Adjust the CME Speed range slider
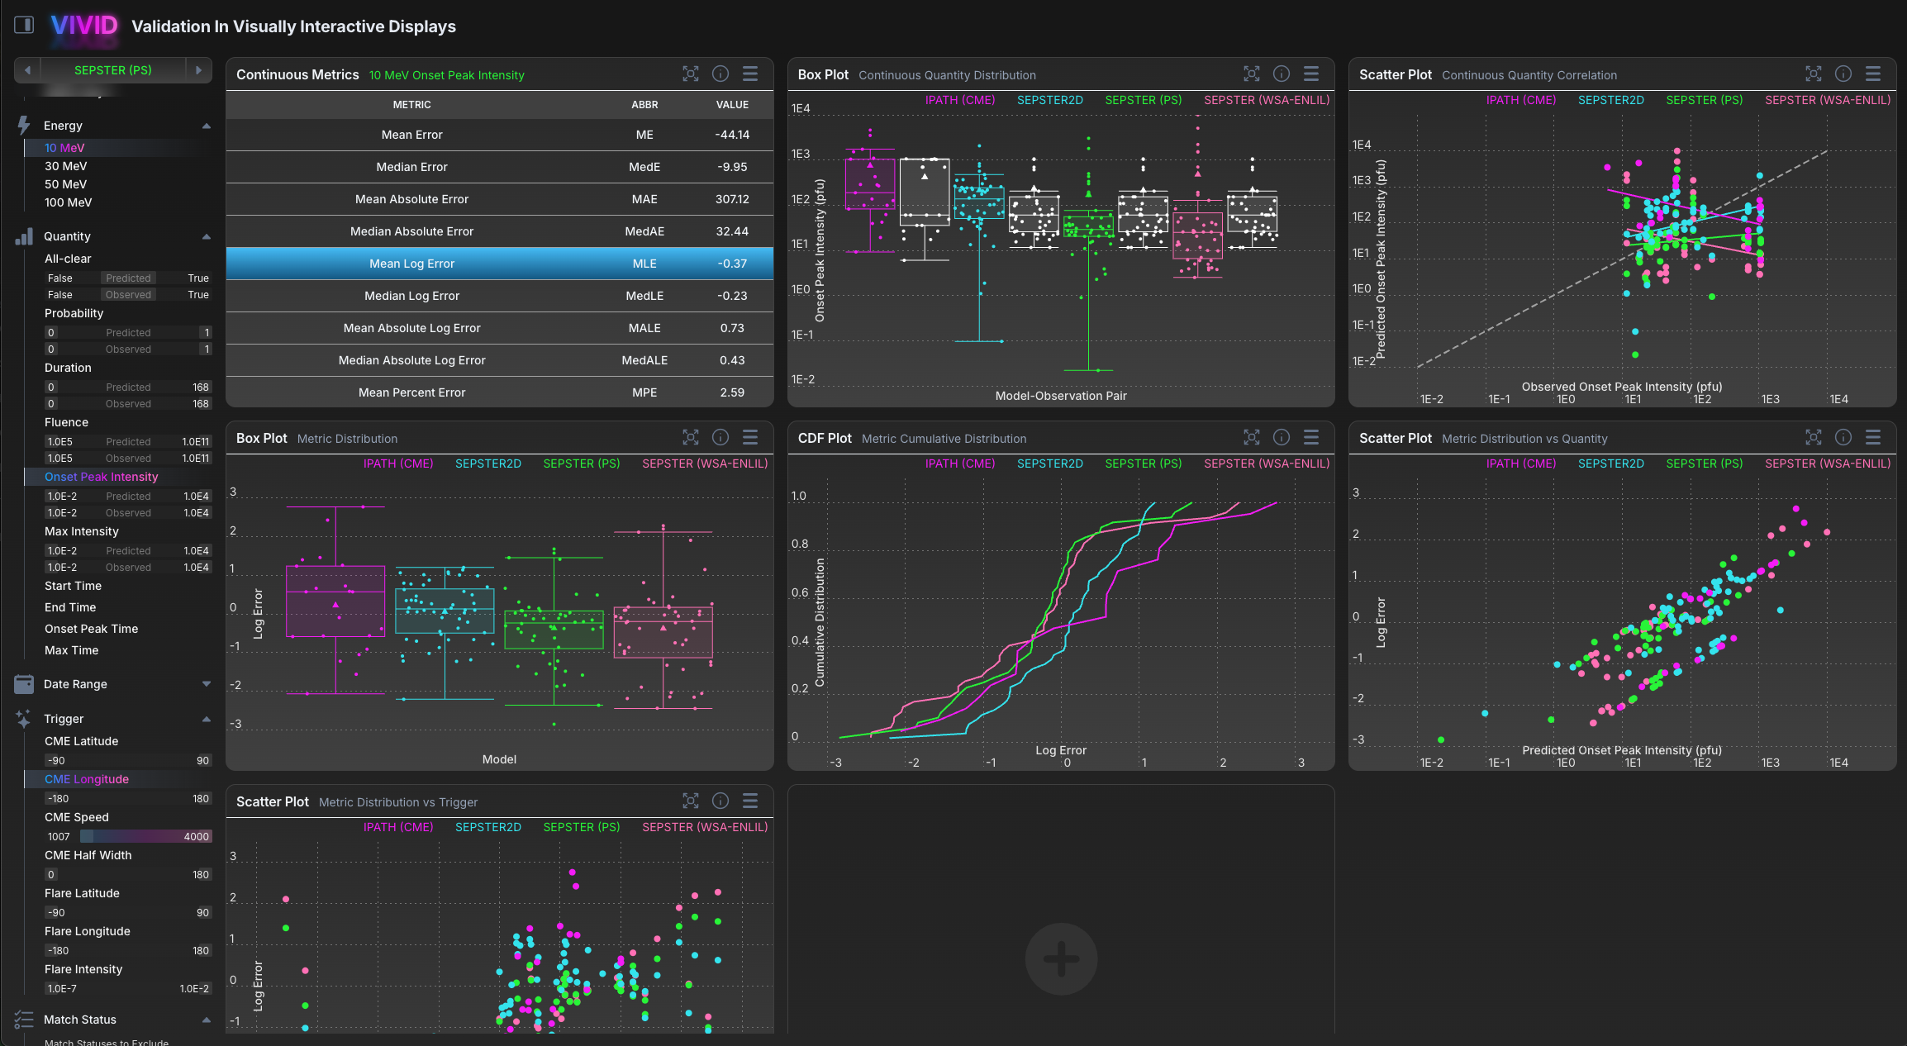The image size is (1907, 1046). [128, 837]
